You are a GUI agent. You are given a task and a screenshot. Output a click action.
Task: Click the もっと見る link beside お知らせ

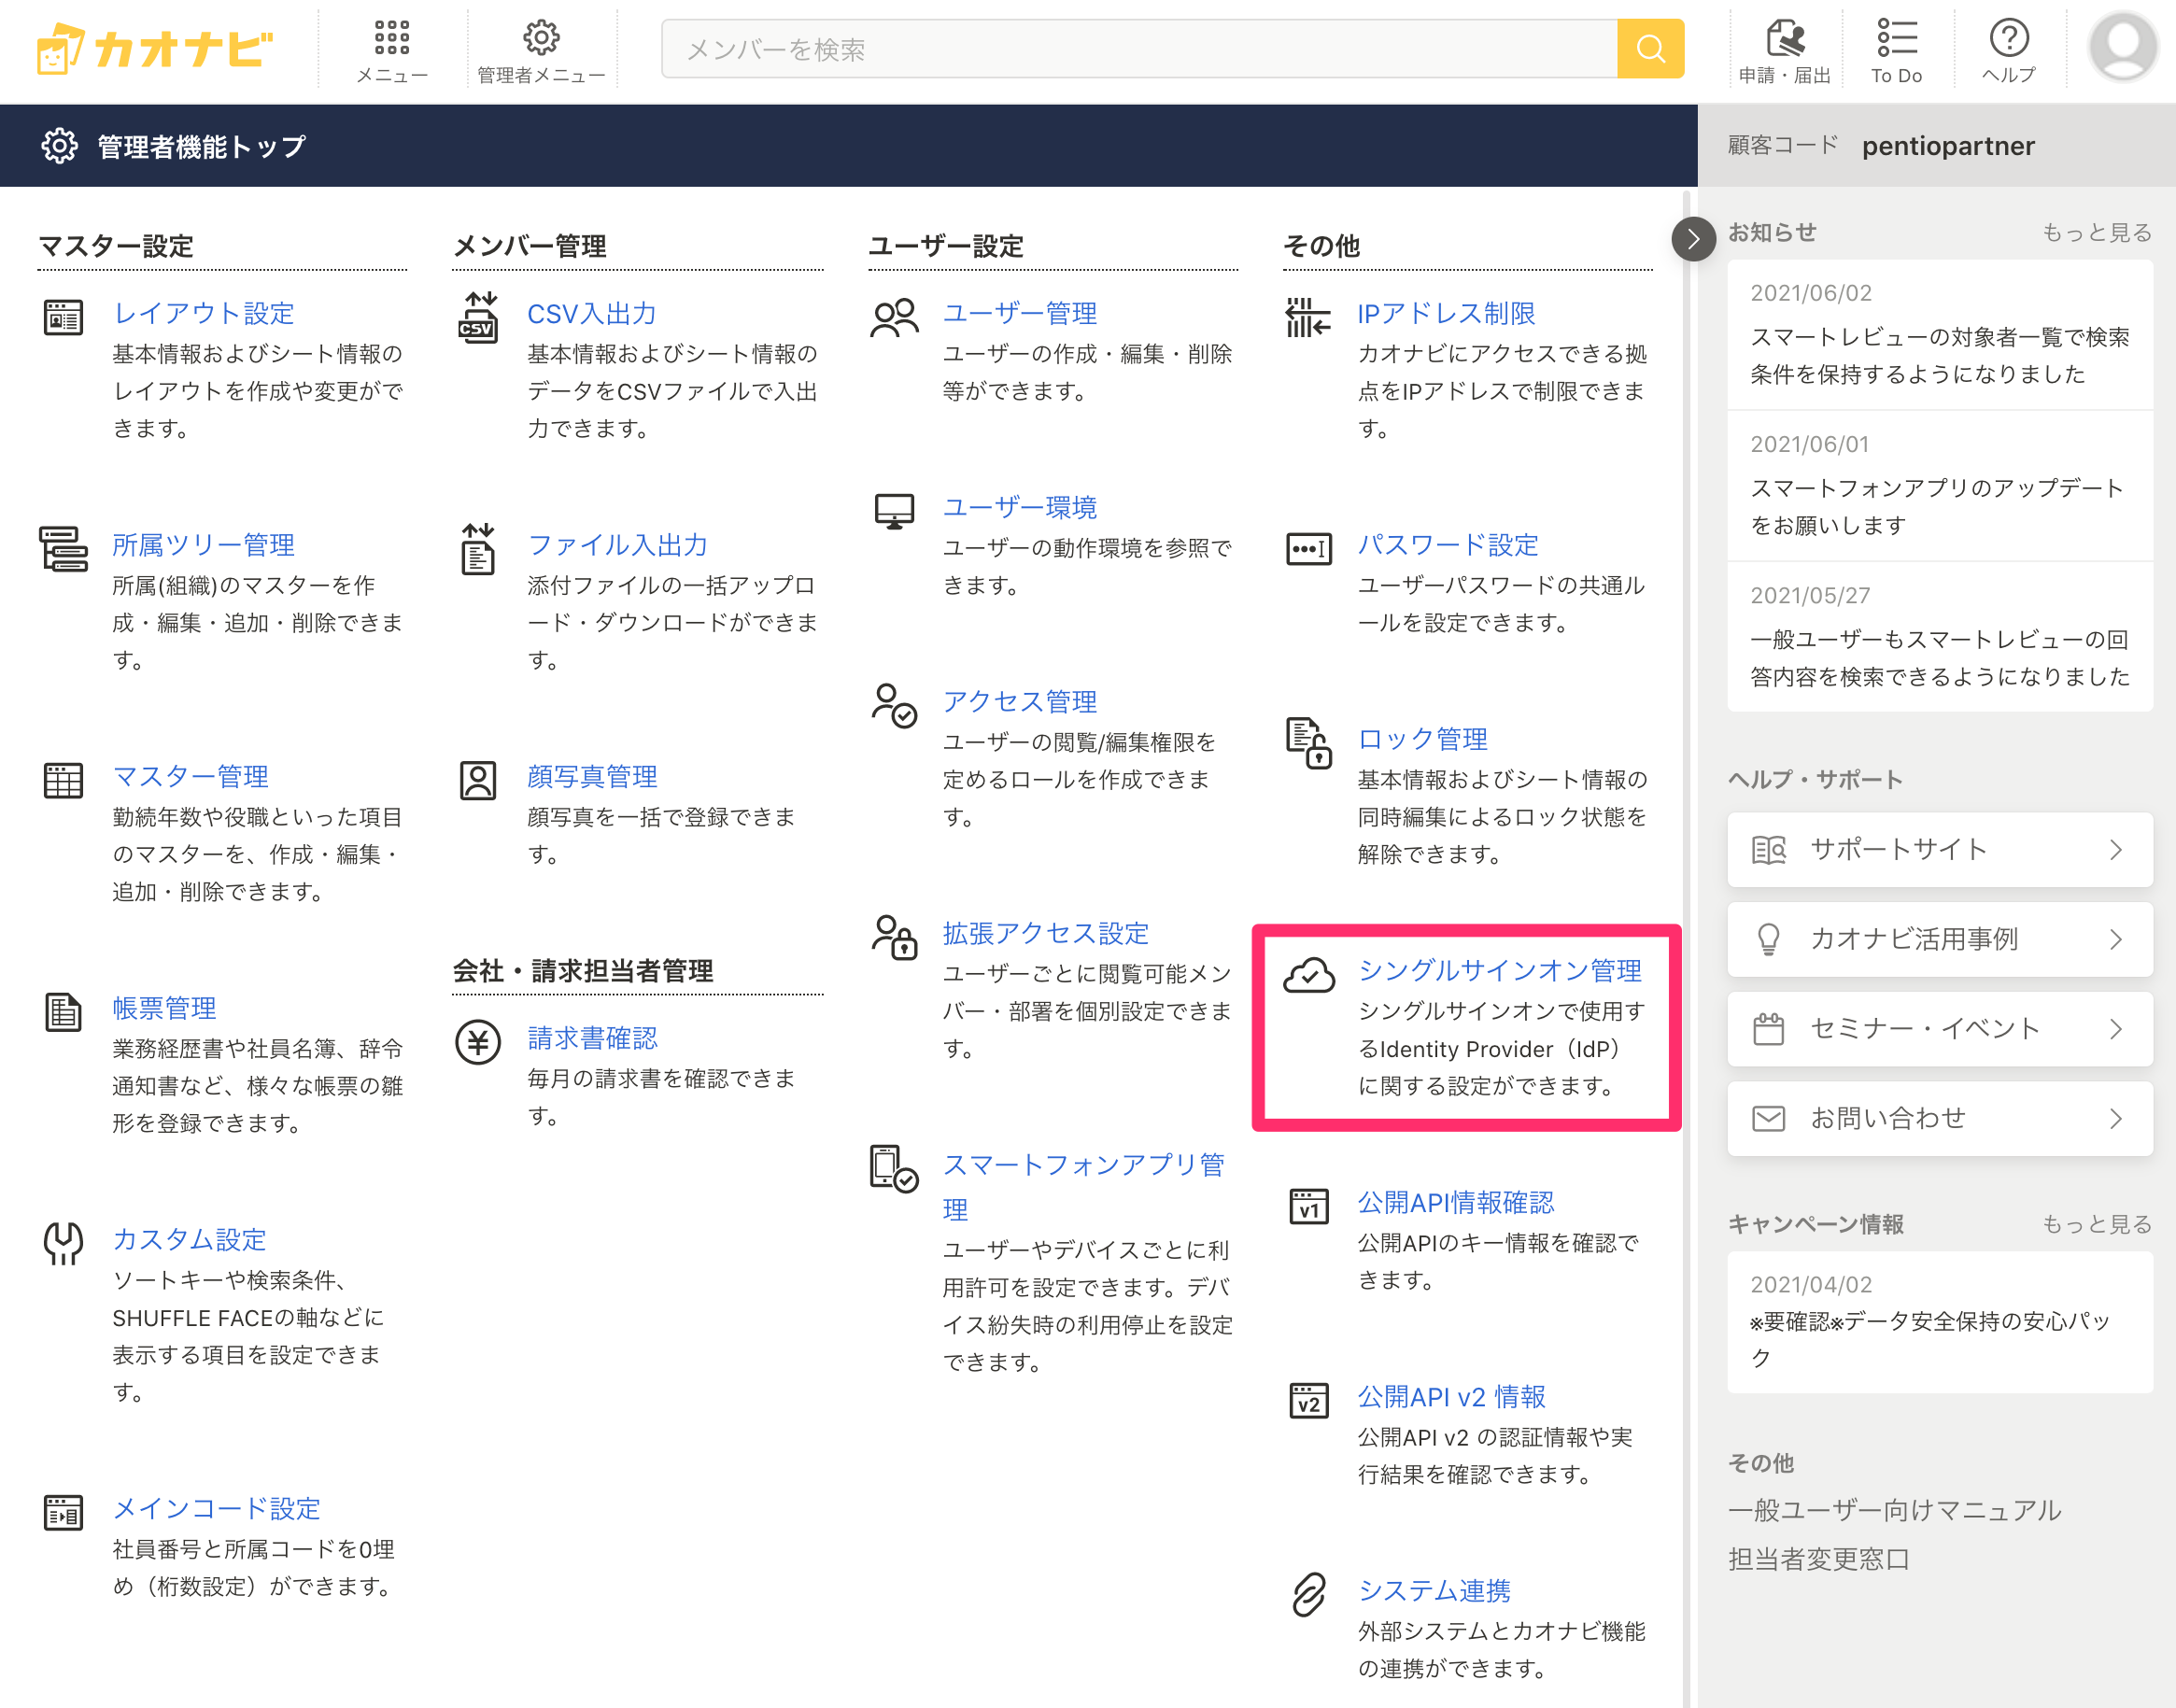(2096, 232)
